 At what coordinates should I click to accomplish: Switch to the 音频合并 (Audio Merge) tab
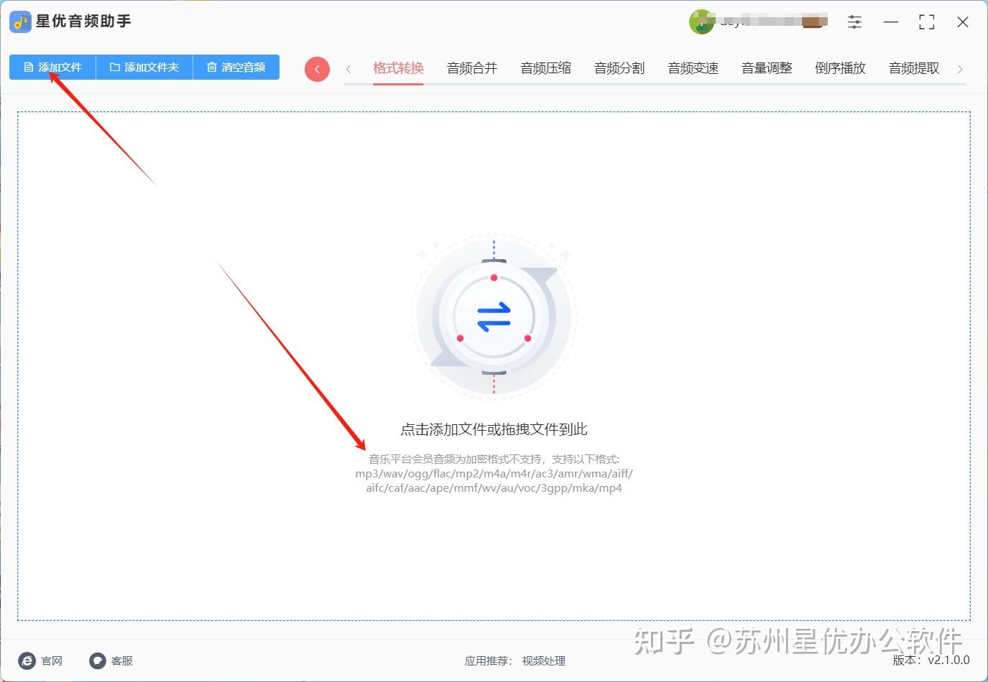point(471,68)
